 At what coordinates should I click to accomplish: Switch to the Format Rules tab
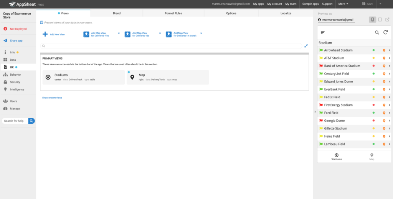coord(173,13)
